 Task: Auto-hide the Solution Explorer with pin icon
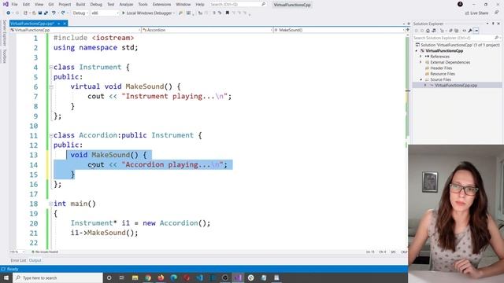493,24
